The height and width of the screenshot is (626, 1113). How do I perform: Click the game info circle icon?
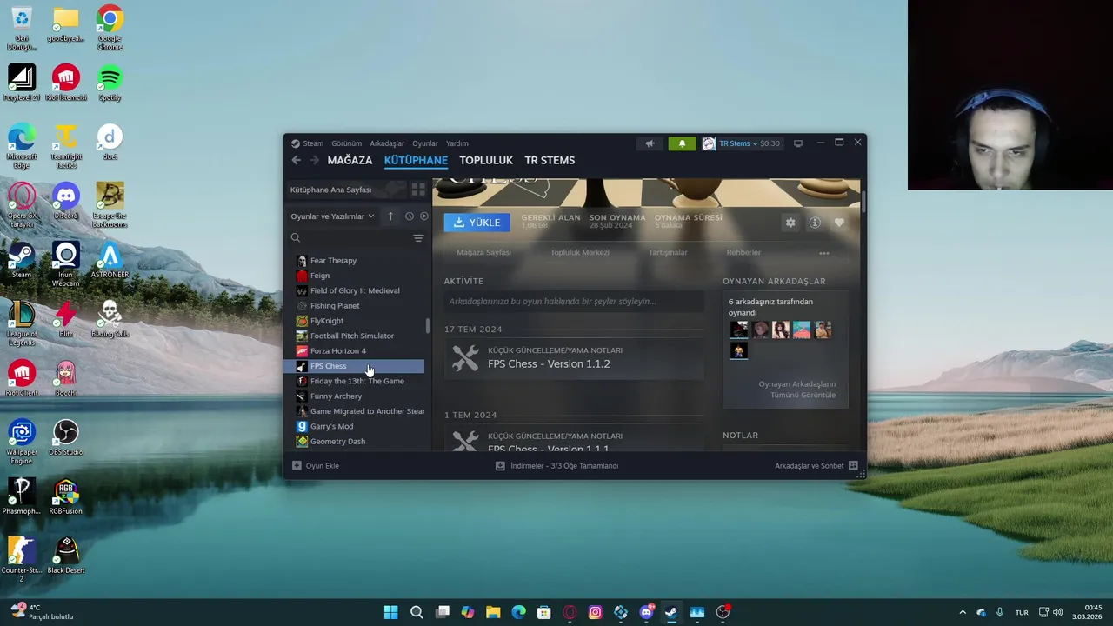(x=815, y=223)
